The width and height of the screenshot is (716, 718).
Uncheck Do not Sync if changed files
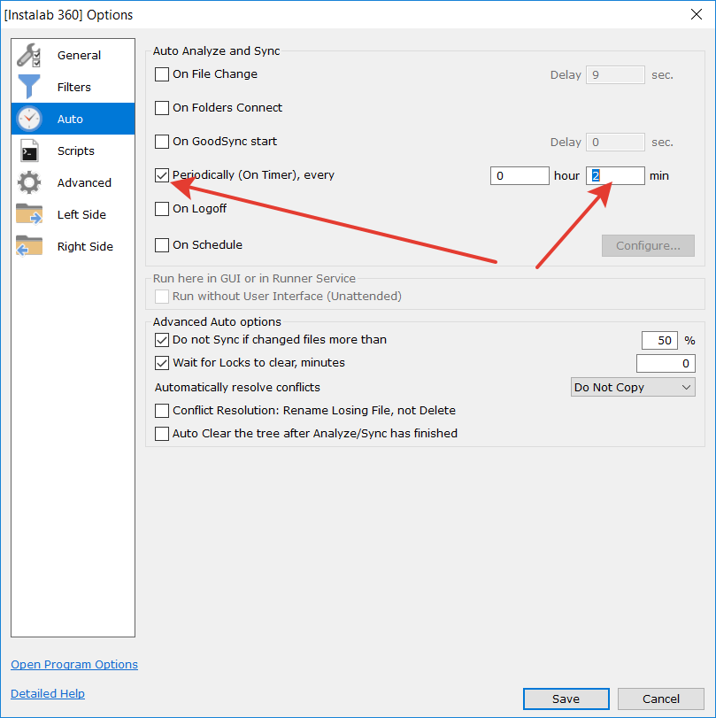[162, 340]
